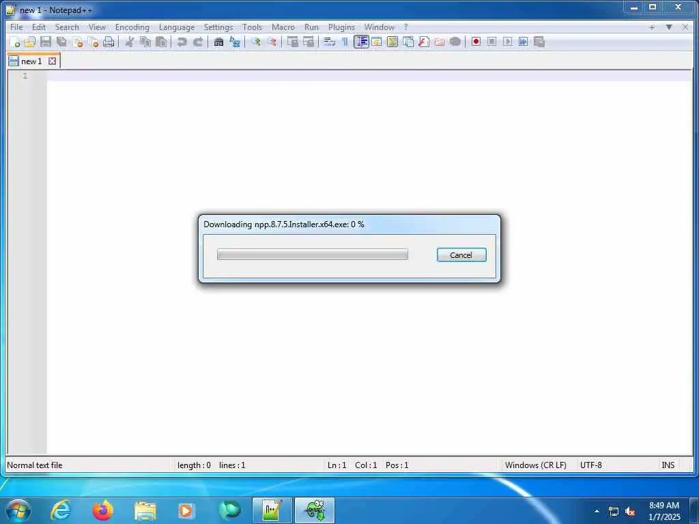
Task: Click the Playback macro icon
Action: coord(507,42)
